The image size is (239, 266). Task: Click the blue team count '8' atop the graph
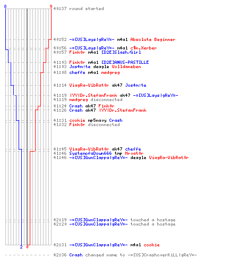[5, 6]
